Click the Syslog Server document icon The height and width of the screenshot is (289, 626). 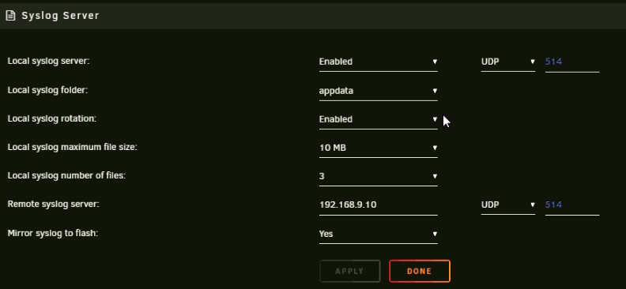[x=11, y=16]
